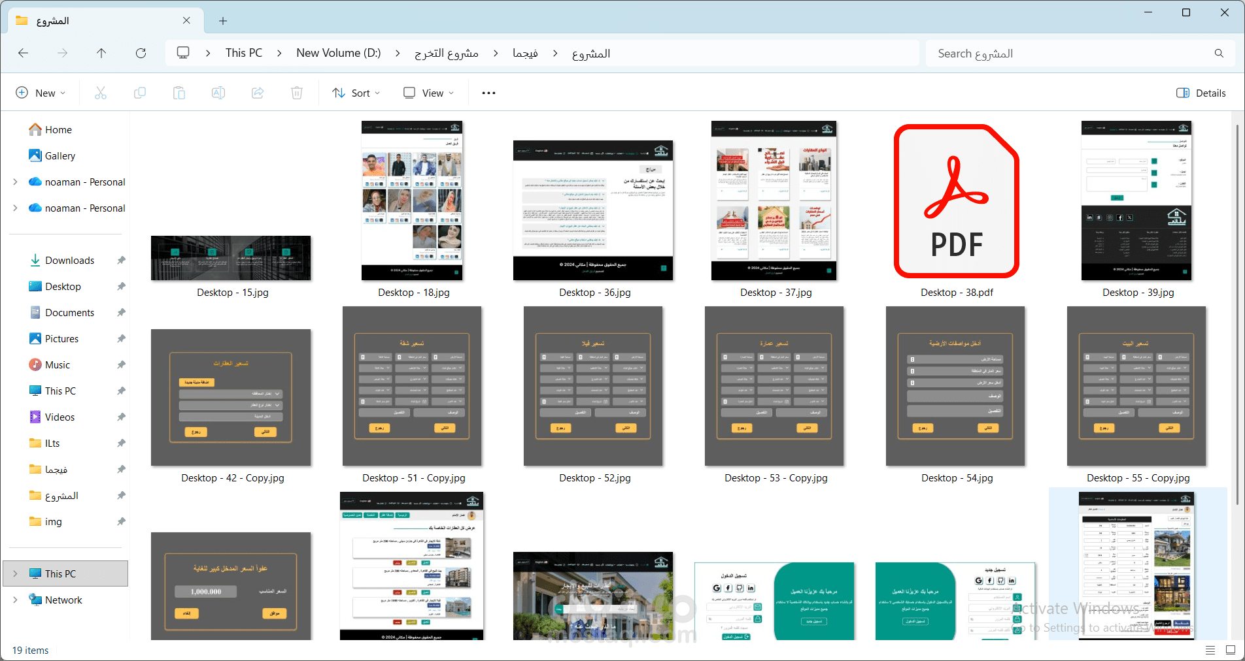Click the monitor icon in address bar

(x=183, y=53)
